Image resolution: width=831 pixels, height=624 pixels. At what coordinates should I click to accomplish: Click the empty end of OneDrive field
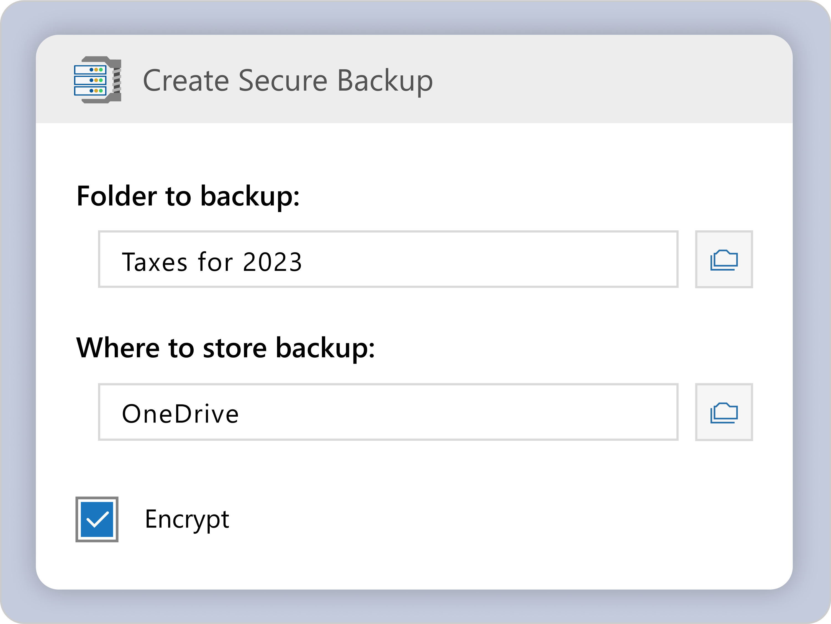point(563,412)
